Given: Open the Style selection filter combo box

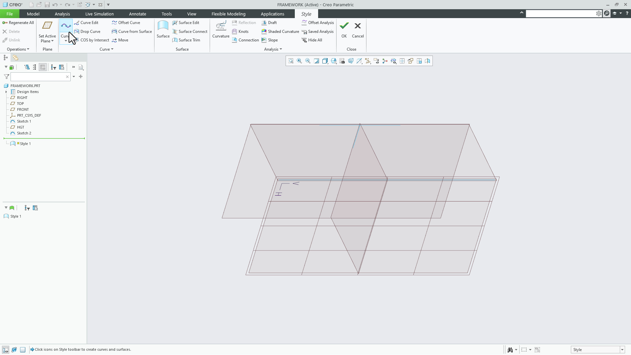Looking at the screenshot, I should (x=597, y=350).
